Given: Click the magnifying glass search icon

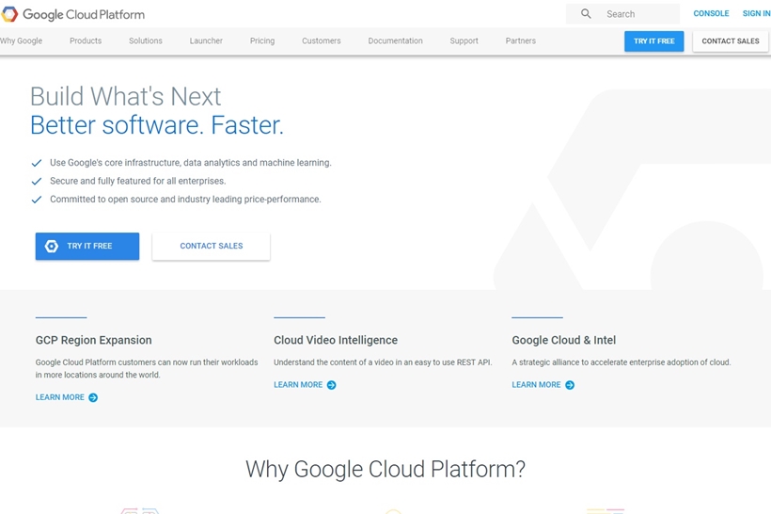Looking at the screenshot, I should click(586, 14).
